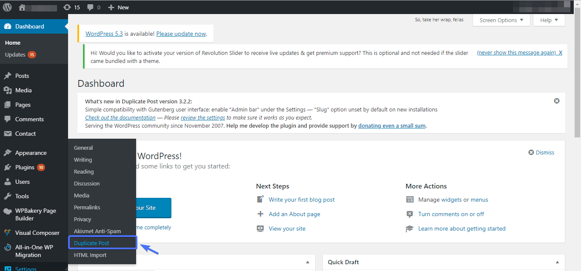Click Please update now link
This screenshot has height=271, width=581.
click(181, 34)
